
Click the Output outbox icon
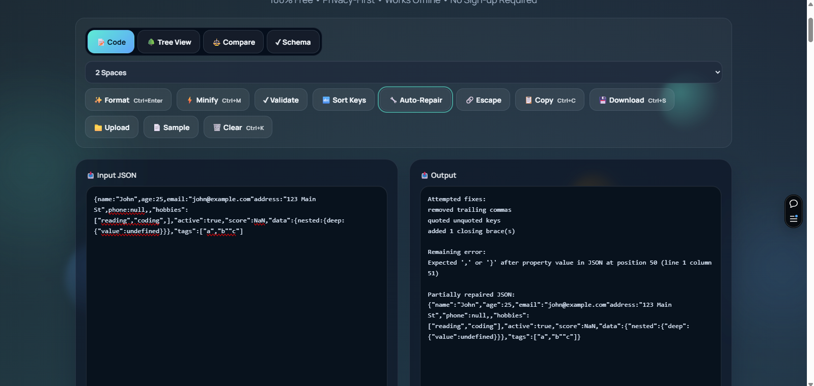[425, 175]
